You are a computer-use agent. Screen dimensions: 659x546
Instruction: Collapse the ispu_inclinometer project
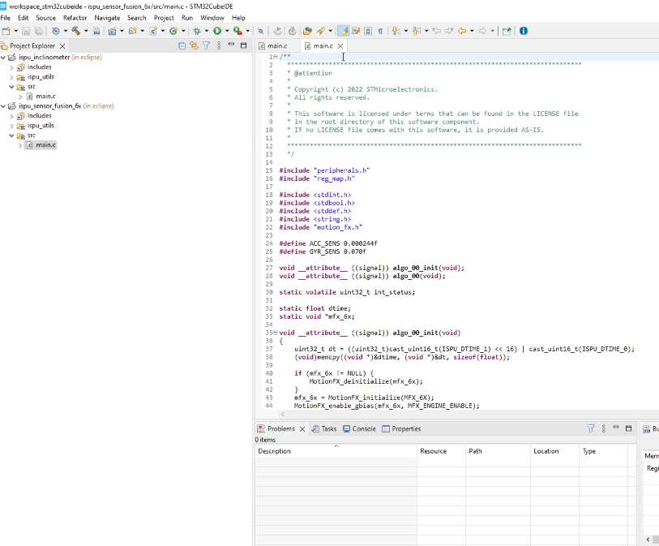tap(3, 58)
